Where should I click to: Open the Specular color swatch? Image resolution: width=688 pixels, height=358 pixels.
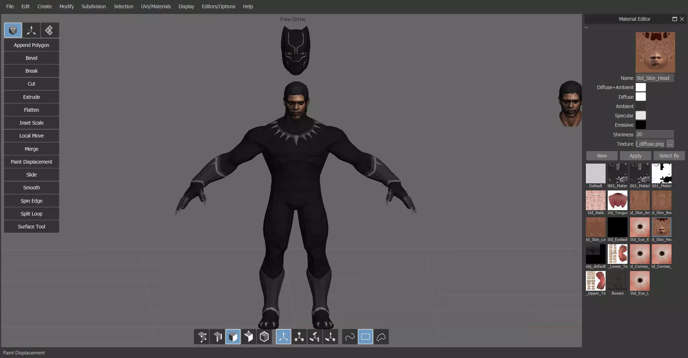(641, 116)
